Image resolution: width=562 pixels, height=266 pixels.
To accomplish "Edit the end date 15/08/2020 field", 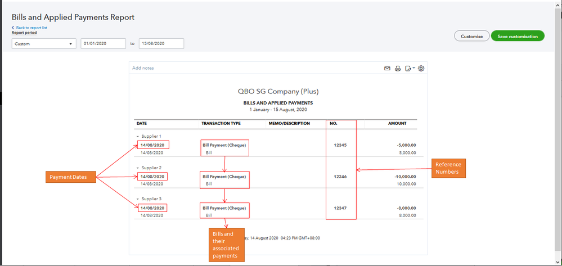I will (x=161, y=44).
